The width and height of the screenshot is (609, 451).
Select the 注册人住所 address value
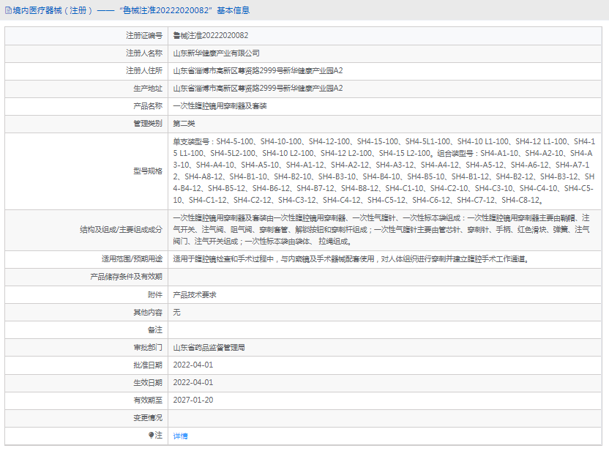[258, 71]
